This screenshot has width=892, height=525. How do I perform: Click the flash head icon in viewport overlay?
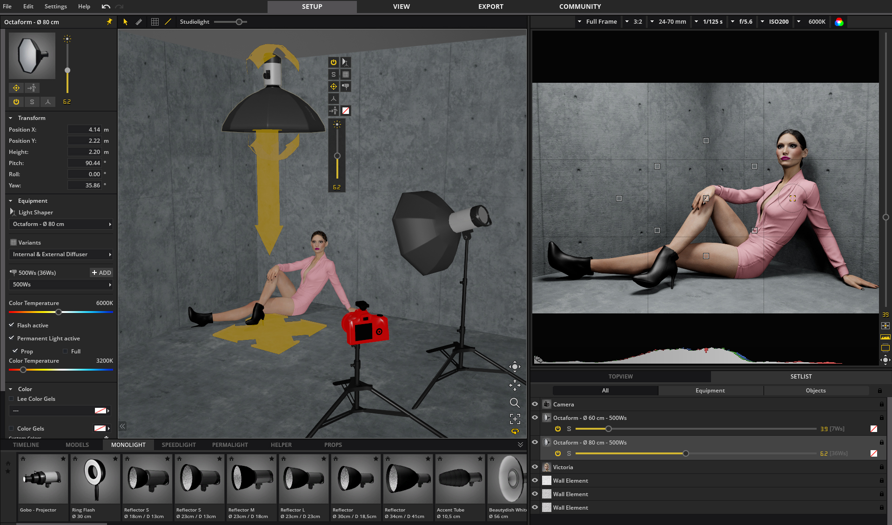click(x=346, y=86)
